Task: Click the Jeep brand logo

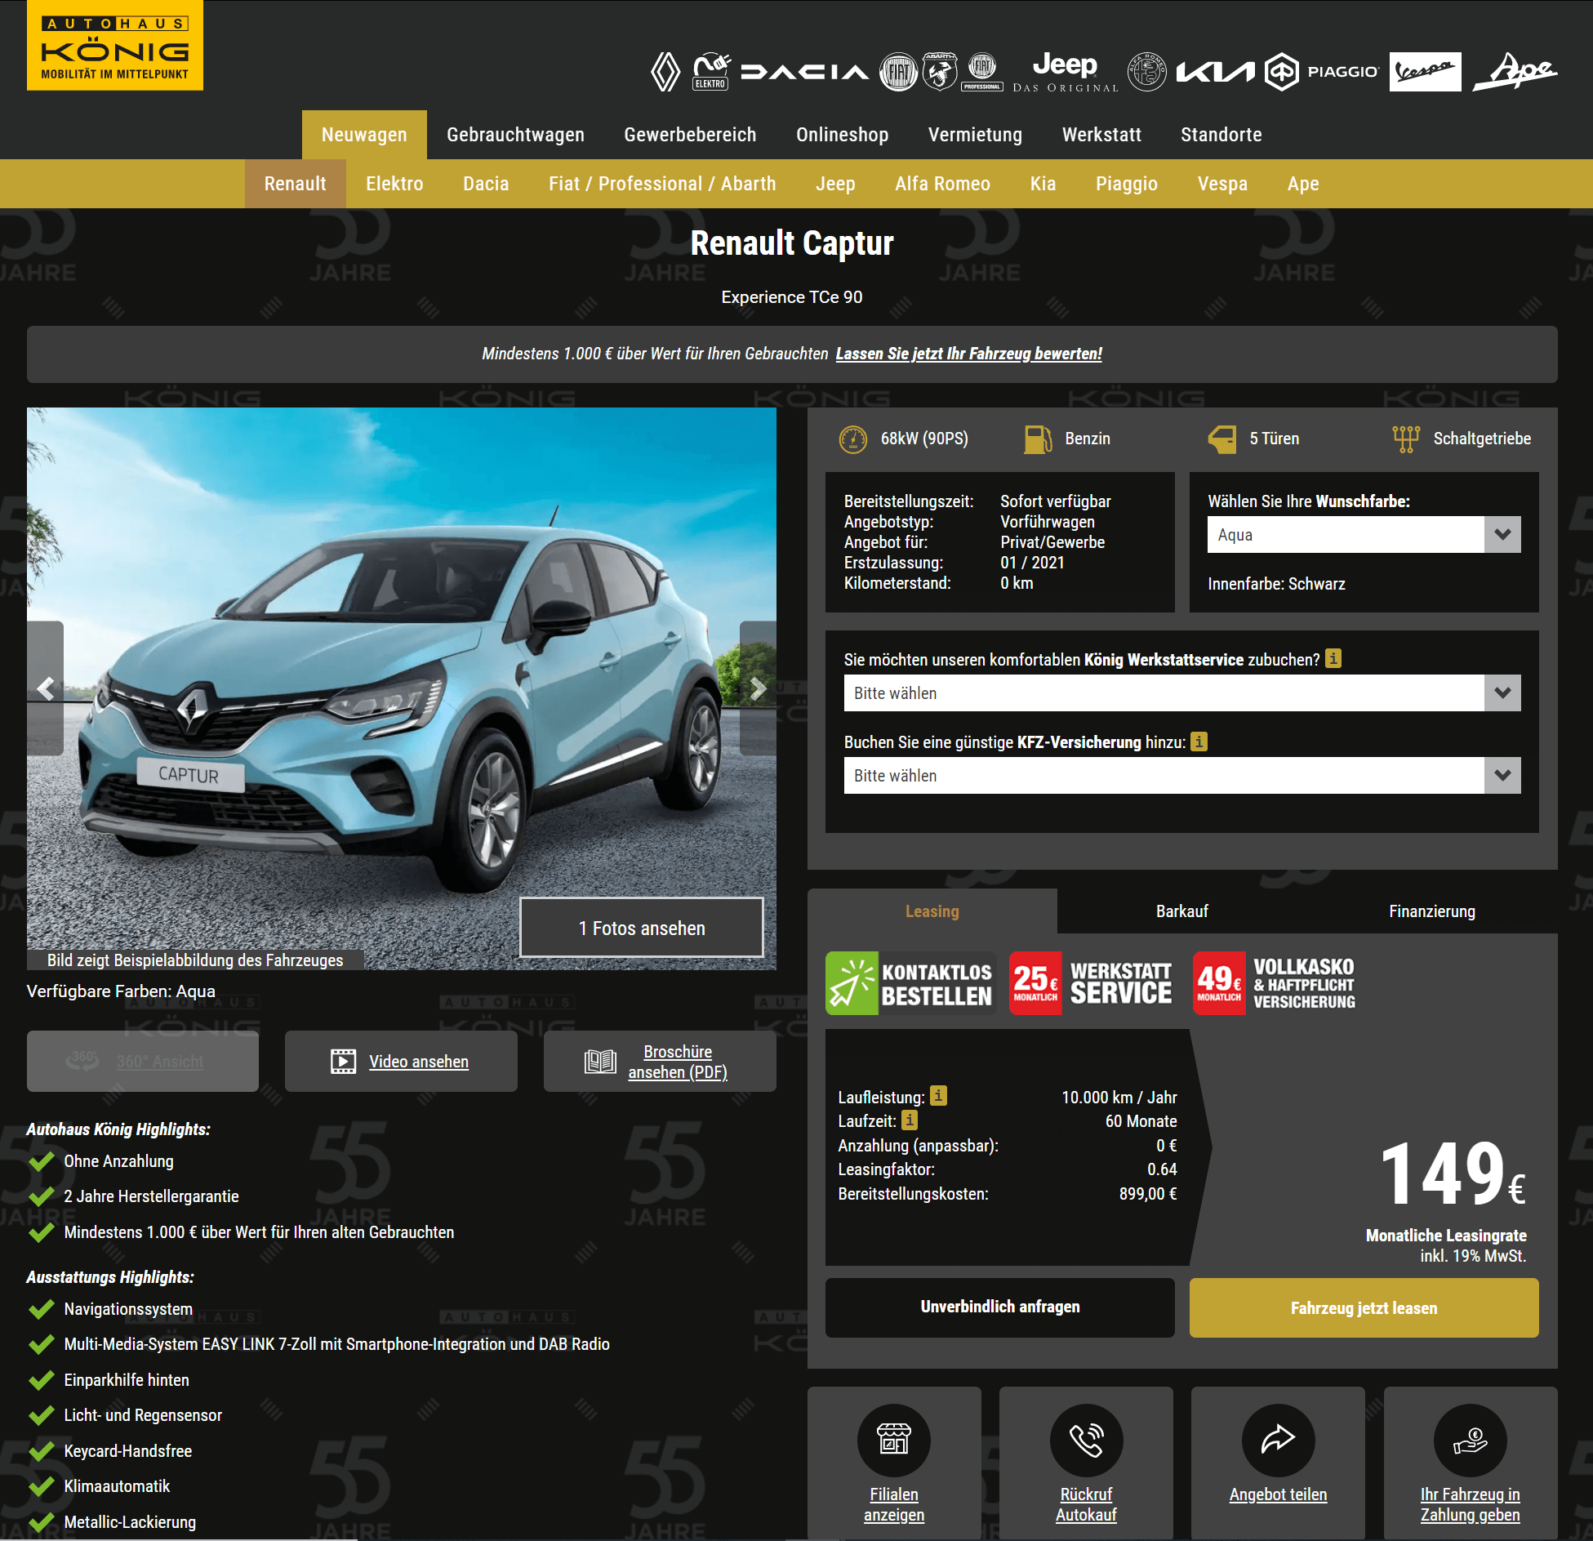Action: click(1065, 72)
